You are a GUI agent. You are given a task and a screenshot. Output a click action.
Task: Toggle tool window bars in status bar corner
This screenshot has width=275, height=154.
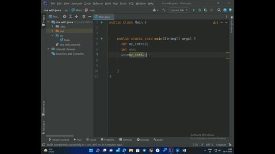click(43, 145)
